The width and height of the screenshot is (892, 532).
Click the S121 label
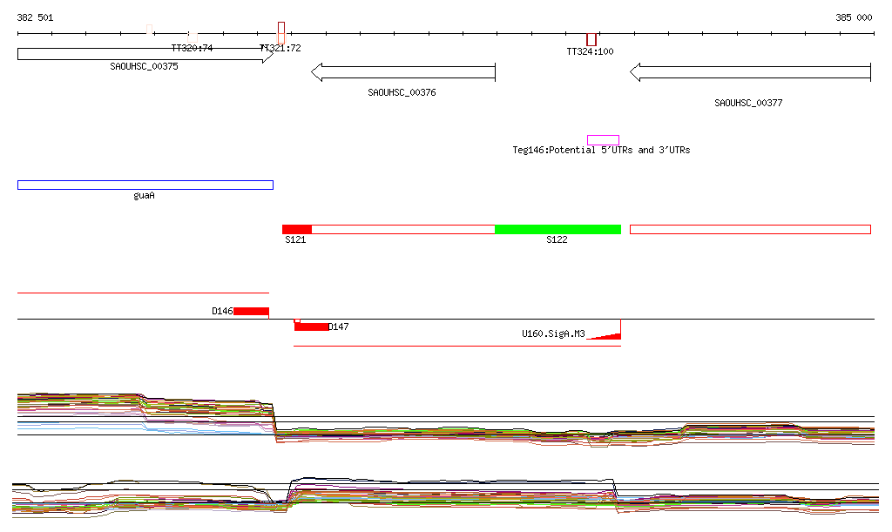tap(295, 239)
